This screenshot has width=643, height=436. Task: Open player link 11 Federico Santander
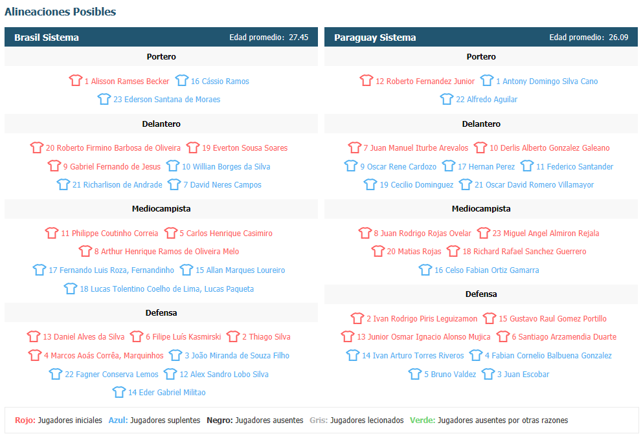click(x=575, y=166)
